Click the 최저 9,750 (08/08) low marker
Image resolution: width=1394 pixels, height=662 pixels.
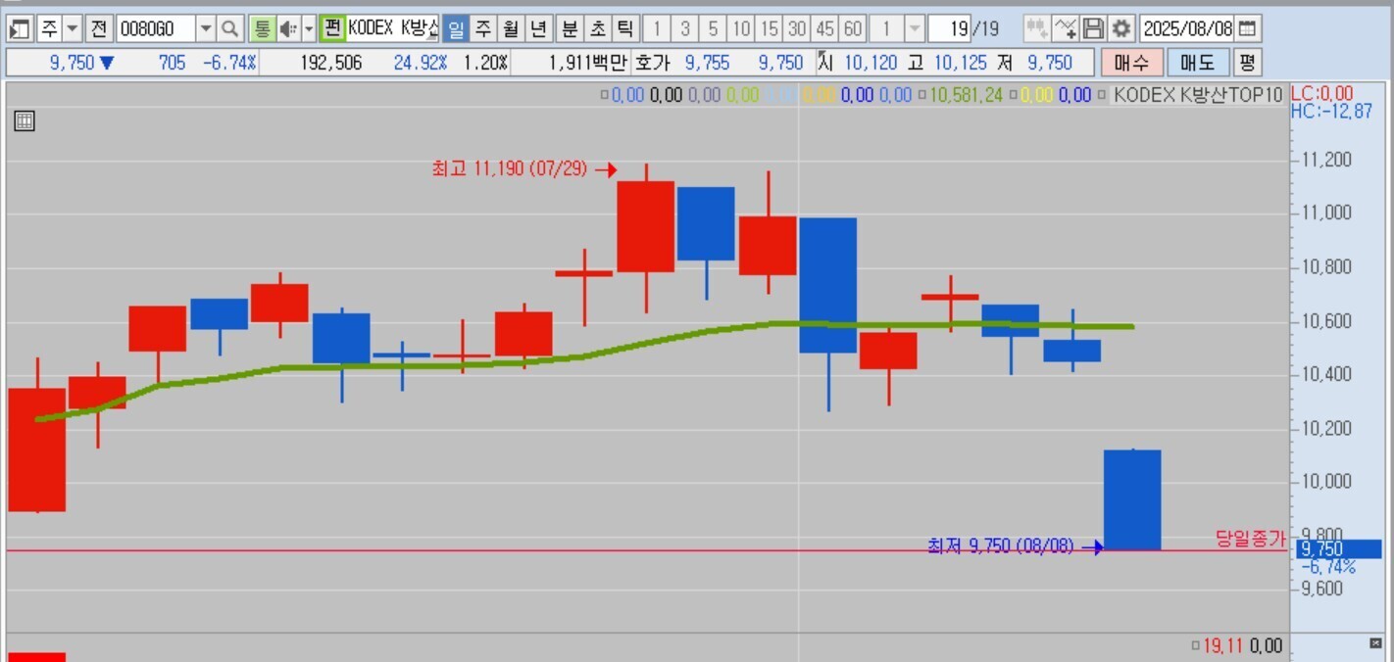1000,545
